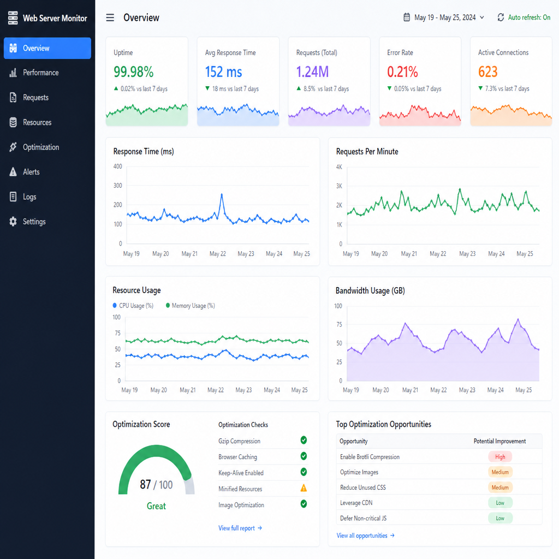Click the 99.98% uptime value

tap(133, 72)
